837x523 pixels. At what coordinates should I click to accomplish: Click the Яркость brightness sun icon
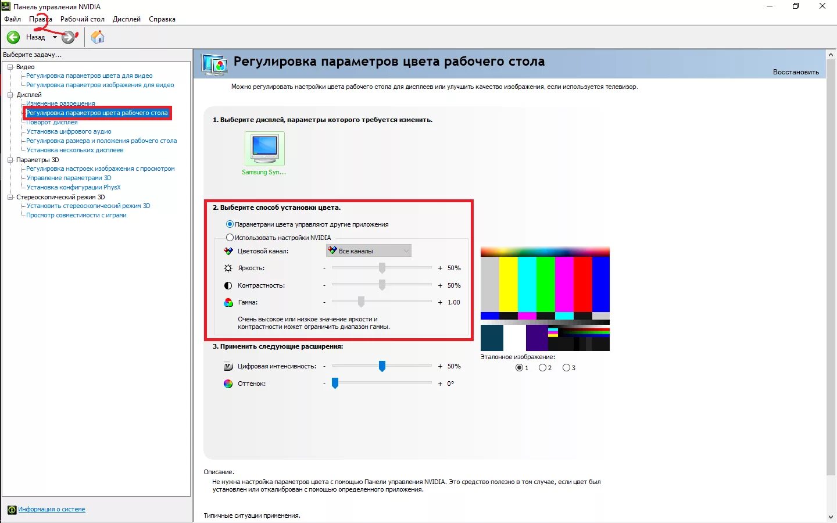228,268
